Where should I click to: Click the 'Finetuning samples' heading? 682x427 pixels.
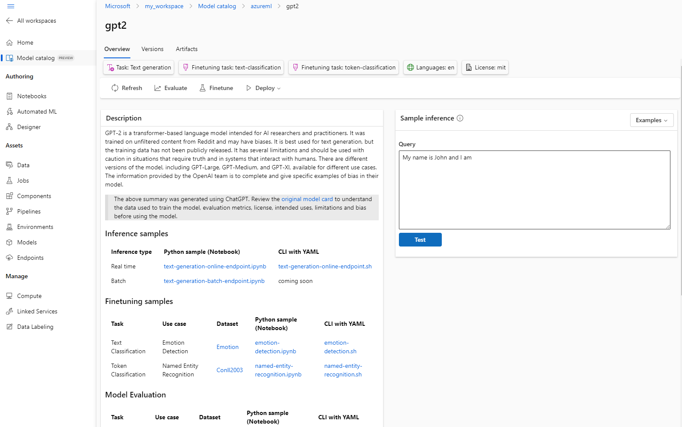click(x=139, y=301)
